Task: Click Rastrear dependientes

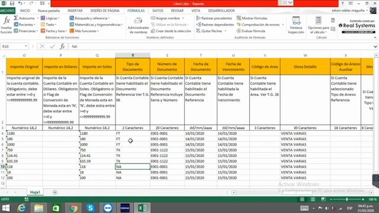Action: [215, 25]
